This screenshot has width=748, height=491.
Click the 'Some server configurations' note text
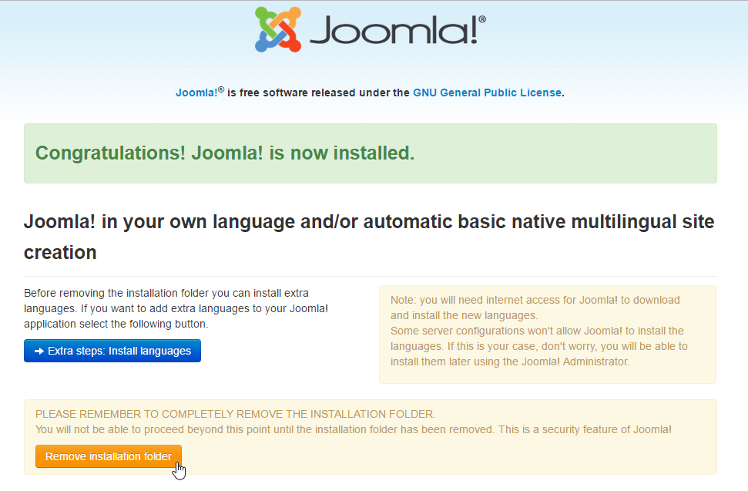pyautogui.click(x=539, y=346)
